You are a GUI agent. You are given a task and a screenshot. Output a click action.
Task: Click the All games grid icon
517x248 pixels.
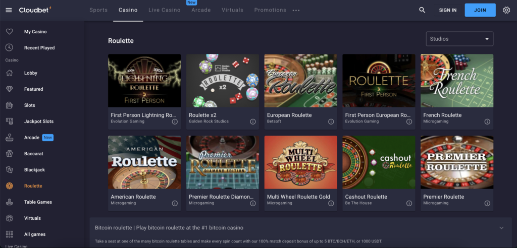click(x=9, y=234)
